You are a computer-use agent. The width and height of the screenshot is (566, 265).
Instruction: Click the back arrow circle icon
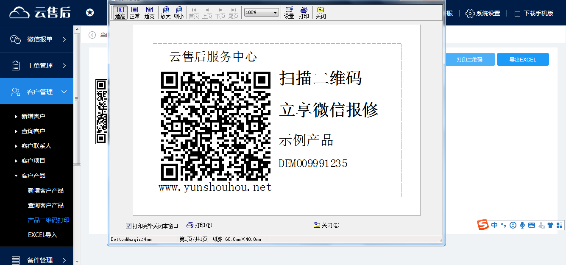click(92, 35)
